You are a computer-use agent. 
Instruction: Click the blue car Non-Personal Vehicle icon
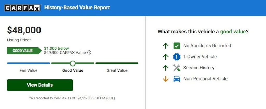pyautogui.click(x=177, y=79)
